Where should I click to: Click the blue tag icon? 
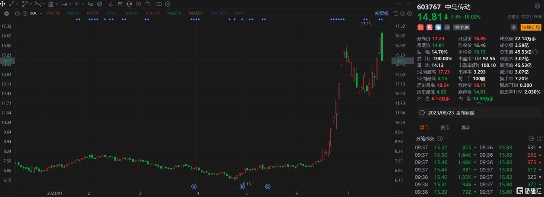438,27
